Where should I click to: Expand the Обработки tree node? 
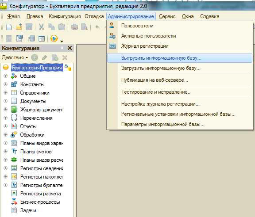pos(5,134)
